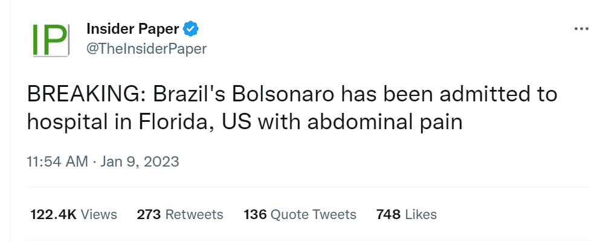This screenshot has width=597, height=242.
Task: Click the @TheInsiderPaper handle
Action: 147,49
